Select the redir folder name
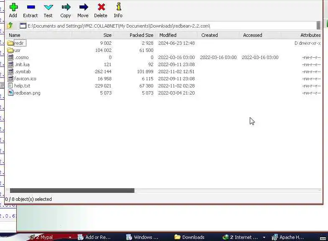 coord(19,43)
